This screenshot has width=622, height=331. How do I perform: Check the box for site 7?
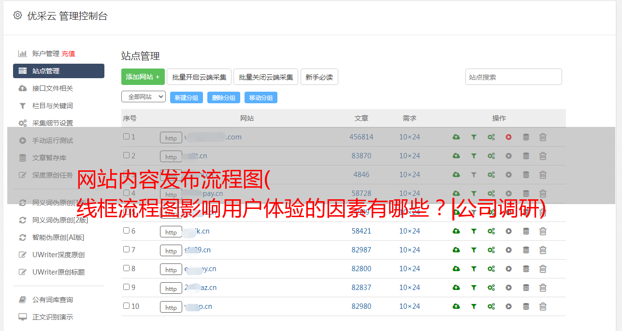click(126, 249)
